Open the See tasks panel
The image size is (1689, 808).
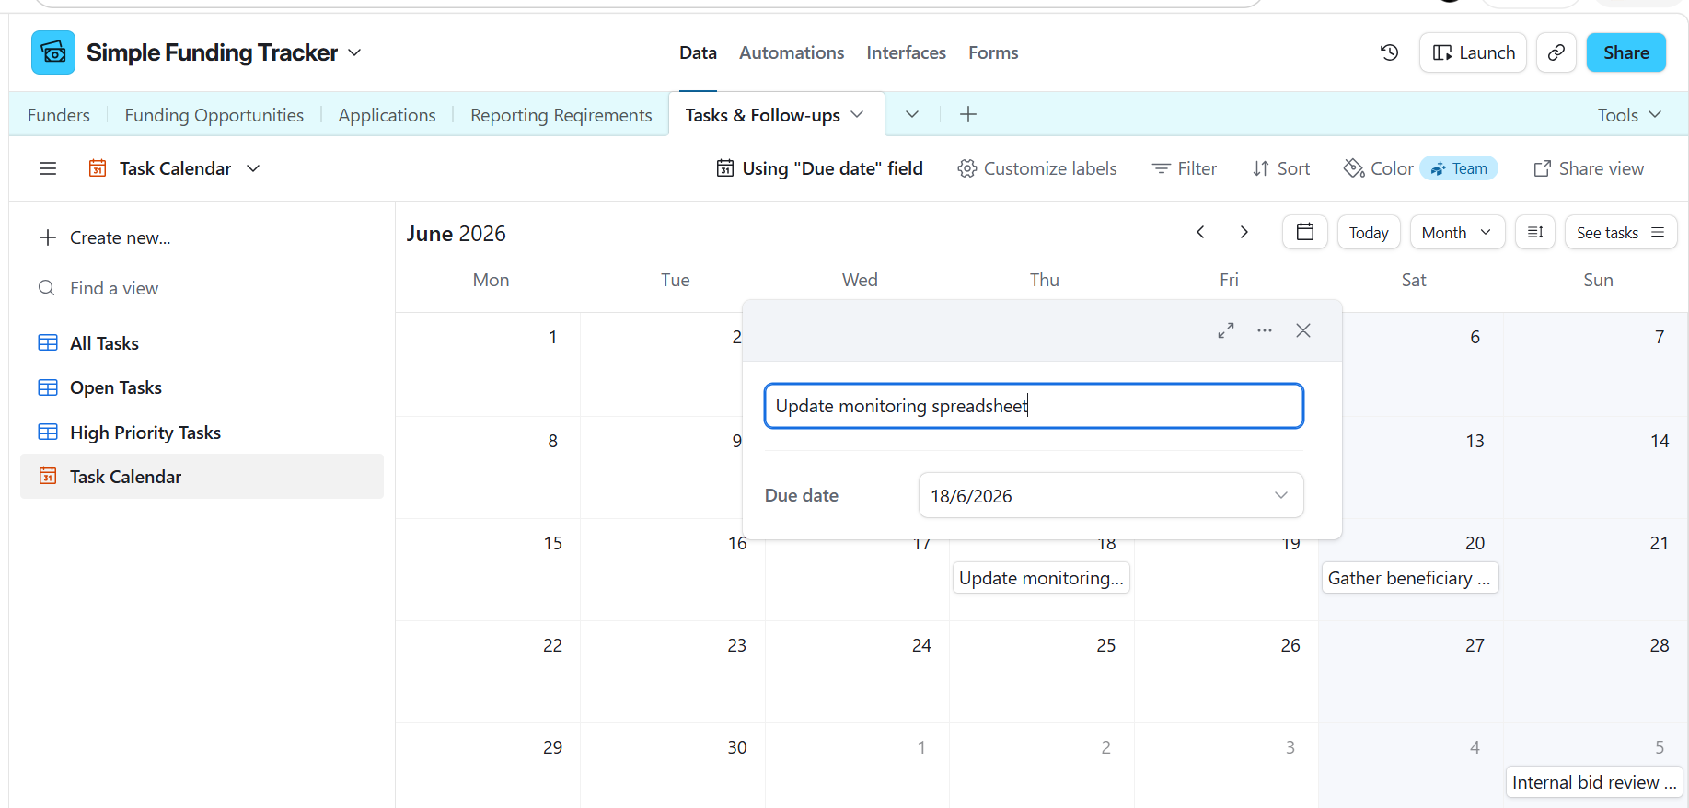(x=1621, y=232)
